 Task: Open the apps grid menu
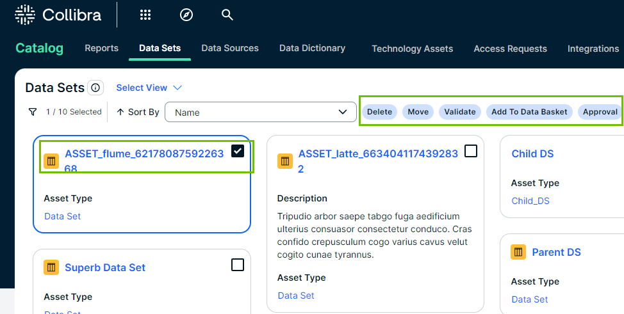tap(145, 15)
